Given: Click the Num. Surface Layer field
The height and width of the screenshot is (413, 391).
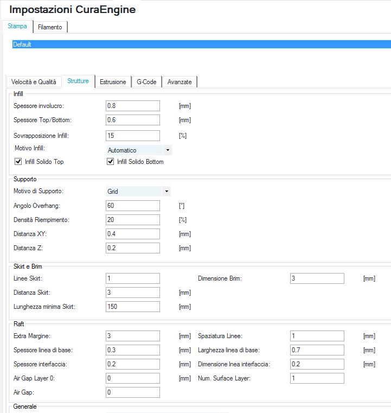Looking at the screenshot, I should [x=317, y=378].
